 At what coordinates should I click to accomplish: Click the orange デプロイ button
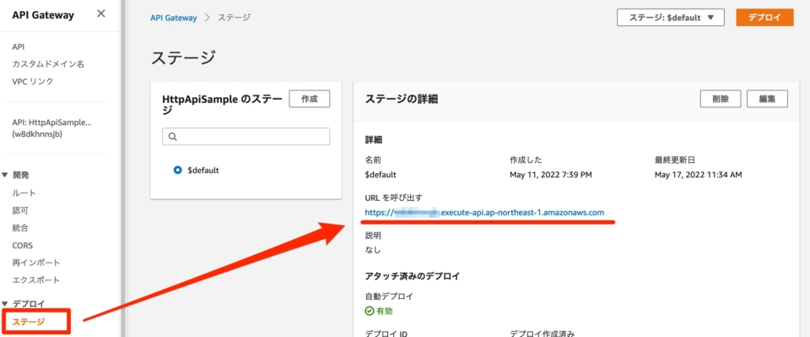[x=764, y=17]
